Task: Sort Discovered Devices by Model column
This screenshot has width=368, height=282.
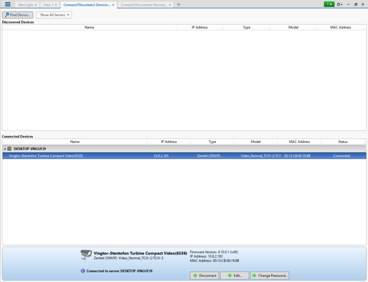Action: [293, 27]
